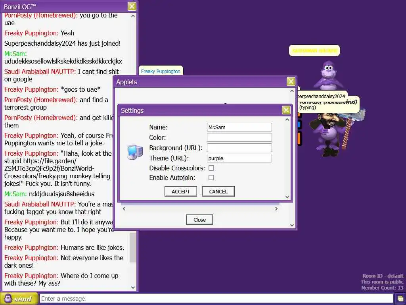Click the computer icon in Settings
406x305 pixels.
point(135,152)
